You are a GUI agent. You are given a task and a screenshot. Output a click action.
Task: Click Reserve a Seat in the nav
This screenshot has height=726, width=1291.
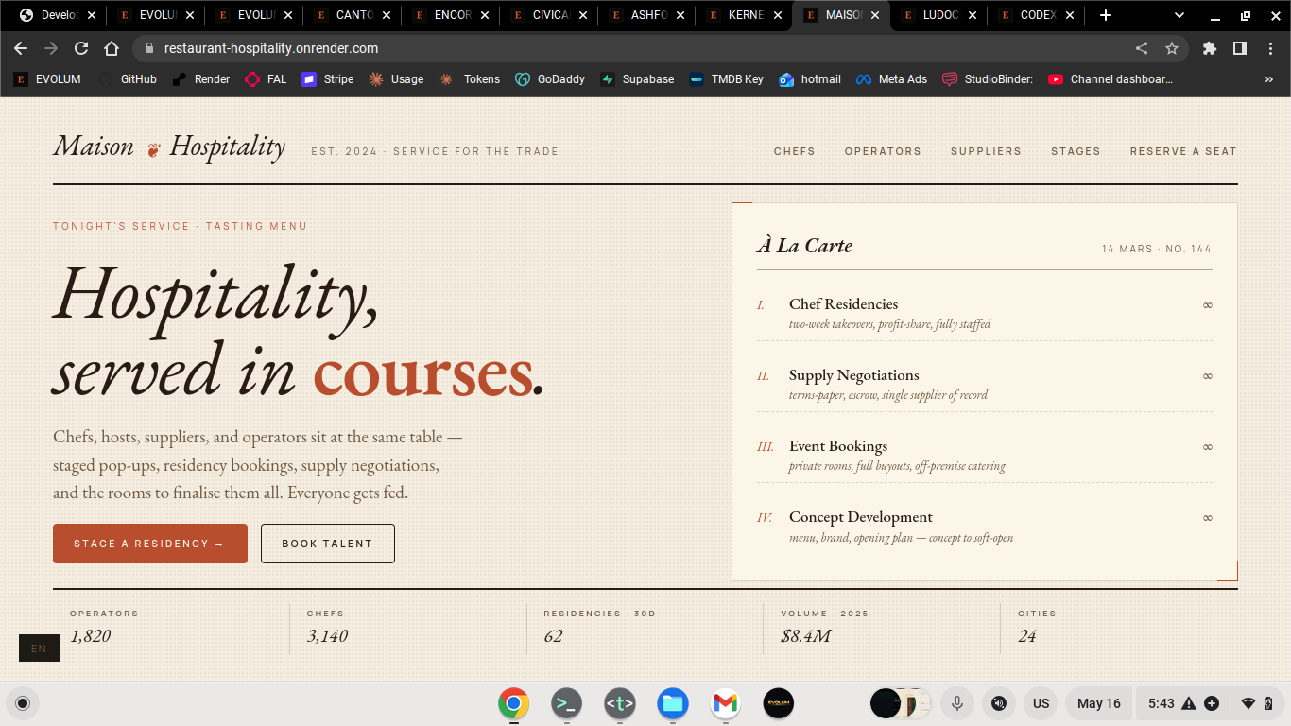[1183, 151]
